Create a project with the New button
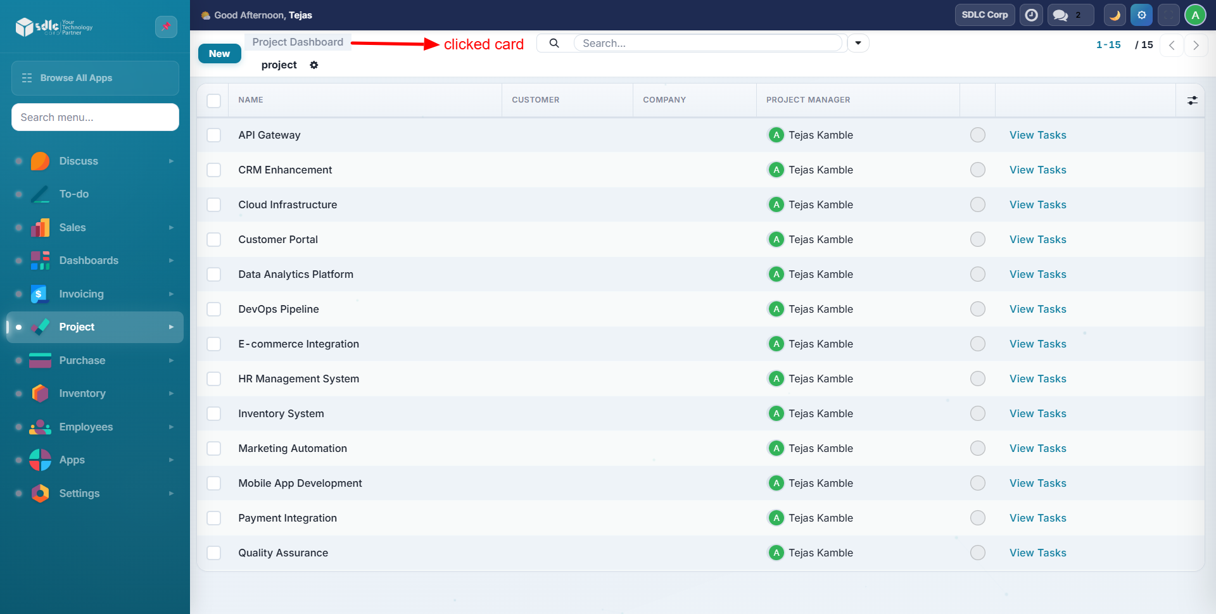 point(219,53)
